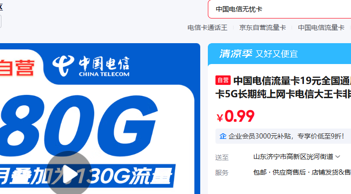Open the 电信卡通话王 suggested search link
Viewport: 351px width, 194px height.
click(x=207, y=28)
